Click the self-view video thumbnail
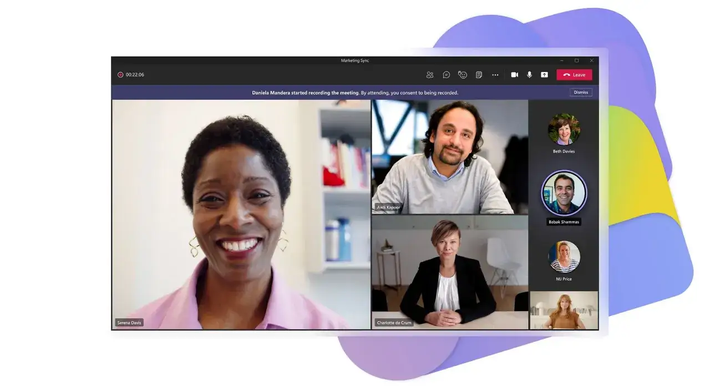Viewport: 710px width, 387px height. click(x=564, y=310)
